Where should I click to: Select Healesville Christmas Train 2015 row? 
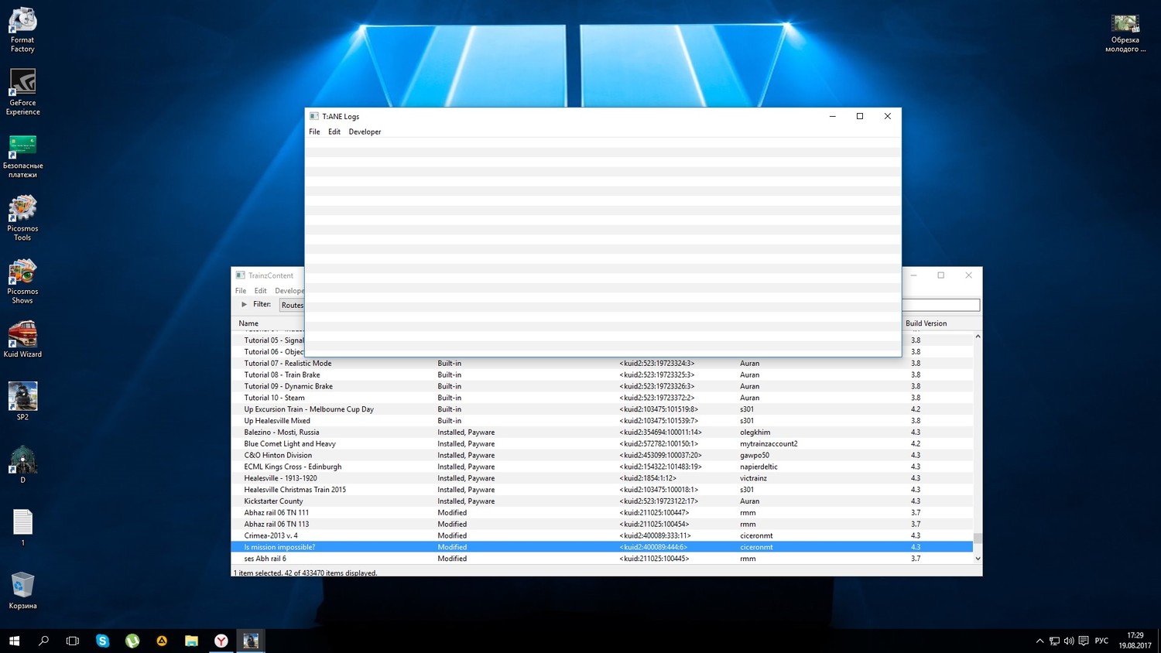[602, 490]
